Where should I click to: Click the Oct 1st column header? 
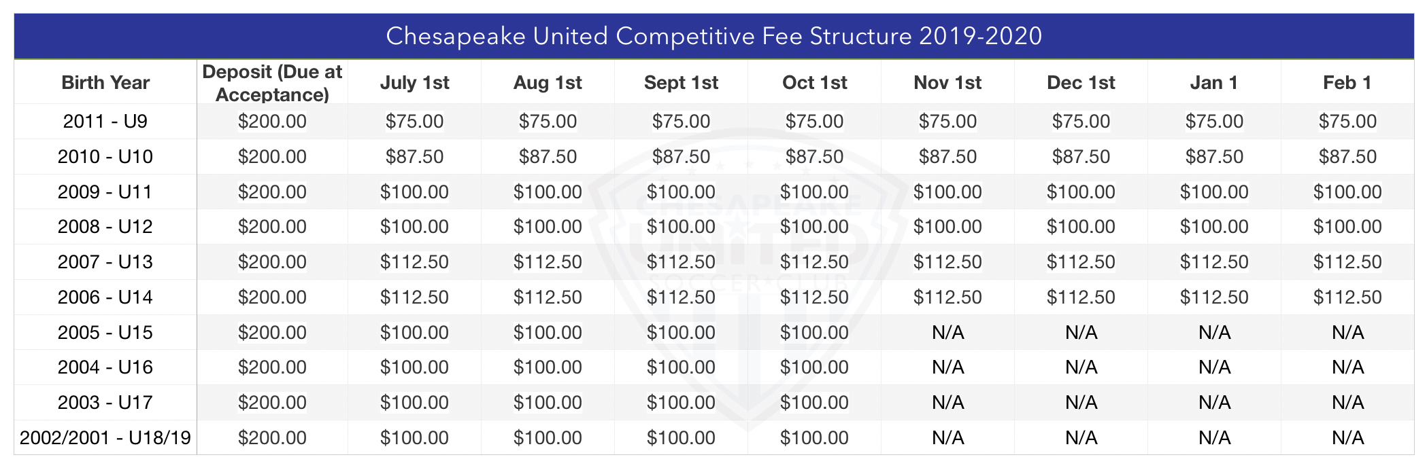tap(814, 83)
